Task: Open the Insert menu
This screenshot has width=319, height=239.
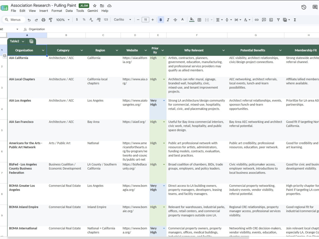Action: tap(43, 11)
